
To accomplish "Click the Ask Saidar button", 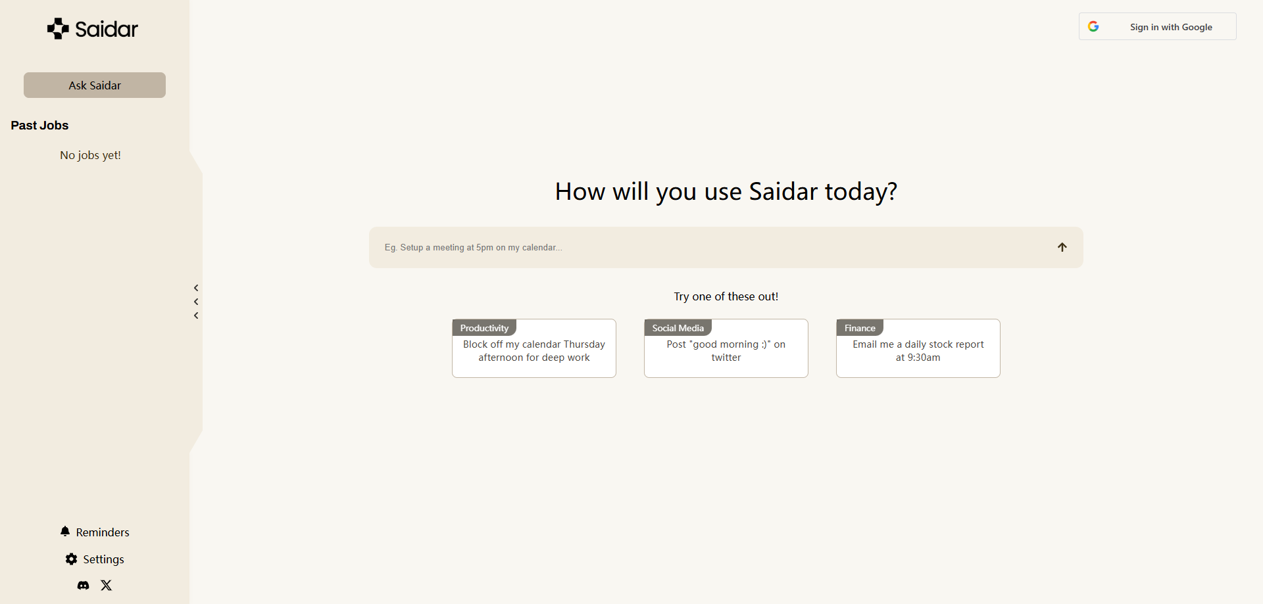I will tap(94, 85).
